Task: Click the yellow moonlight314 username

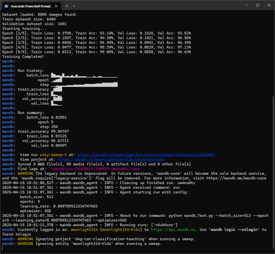Action: 84,230
